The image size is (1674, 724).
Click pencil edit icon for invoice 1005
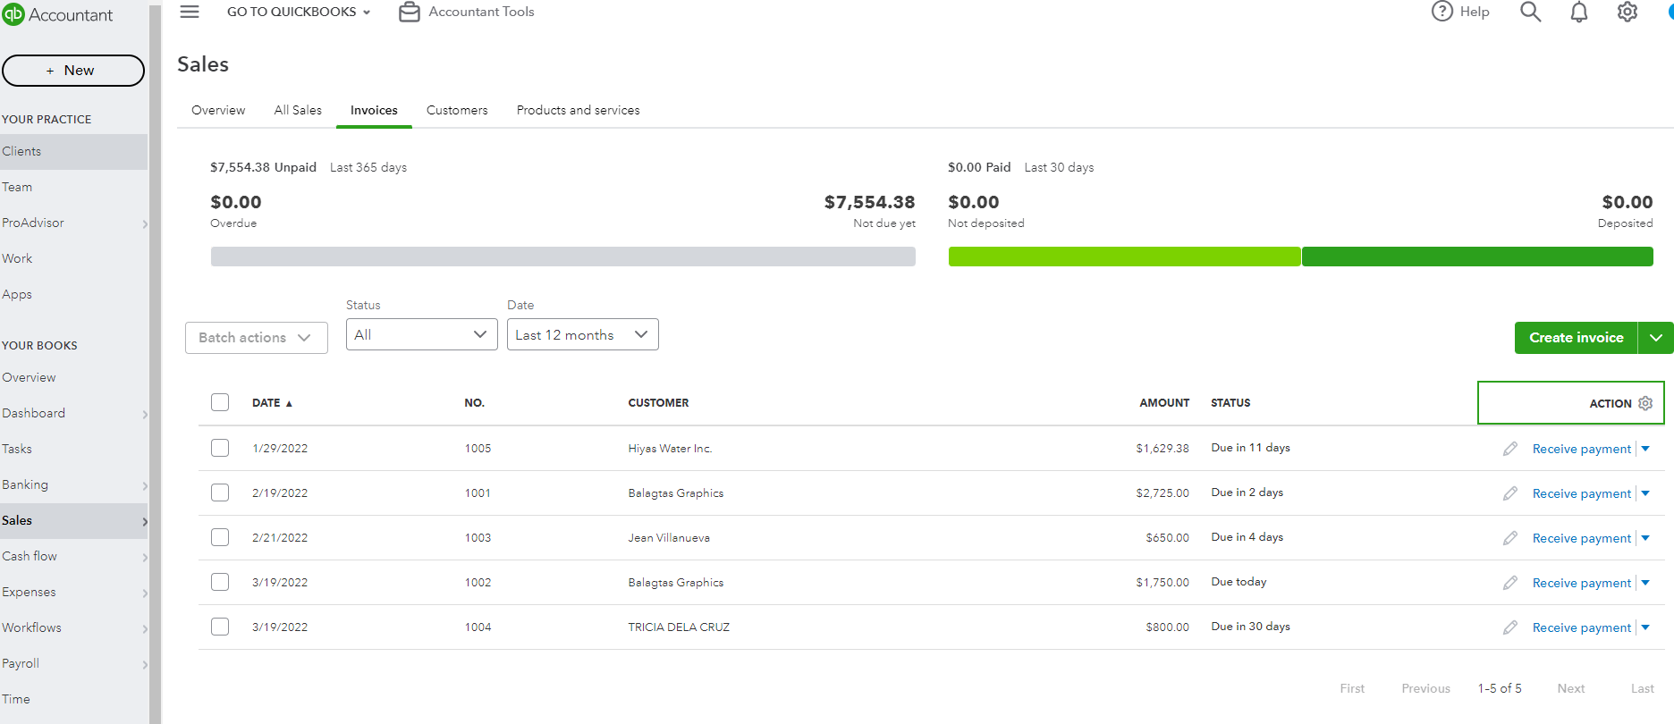(x=1510, y=449)
